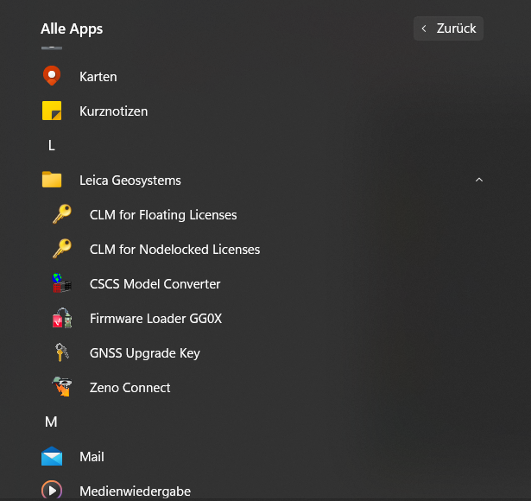Open Kurznotizen from the app list

pos(113,111)
